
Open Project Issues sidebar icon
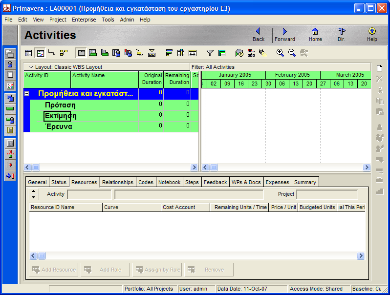click(x=10, y=165)
